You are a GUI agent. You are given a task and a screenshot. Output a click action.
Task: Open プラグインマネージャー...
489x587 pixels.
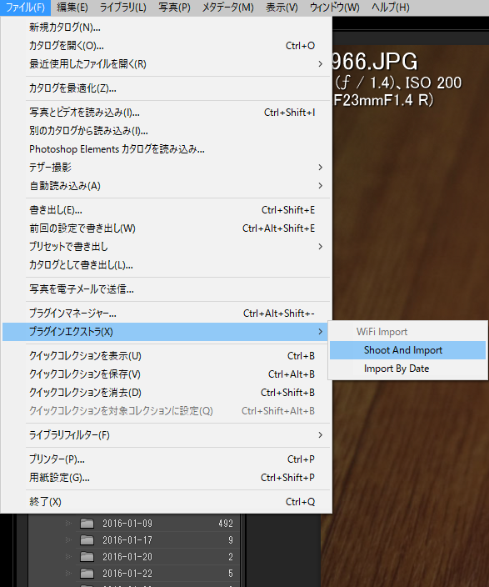tap(166, 314)
